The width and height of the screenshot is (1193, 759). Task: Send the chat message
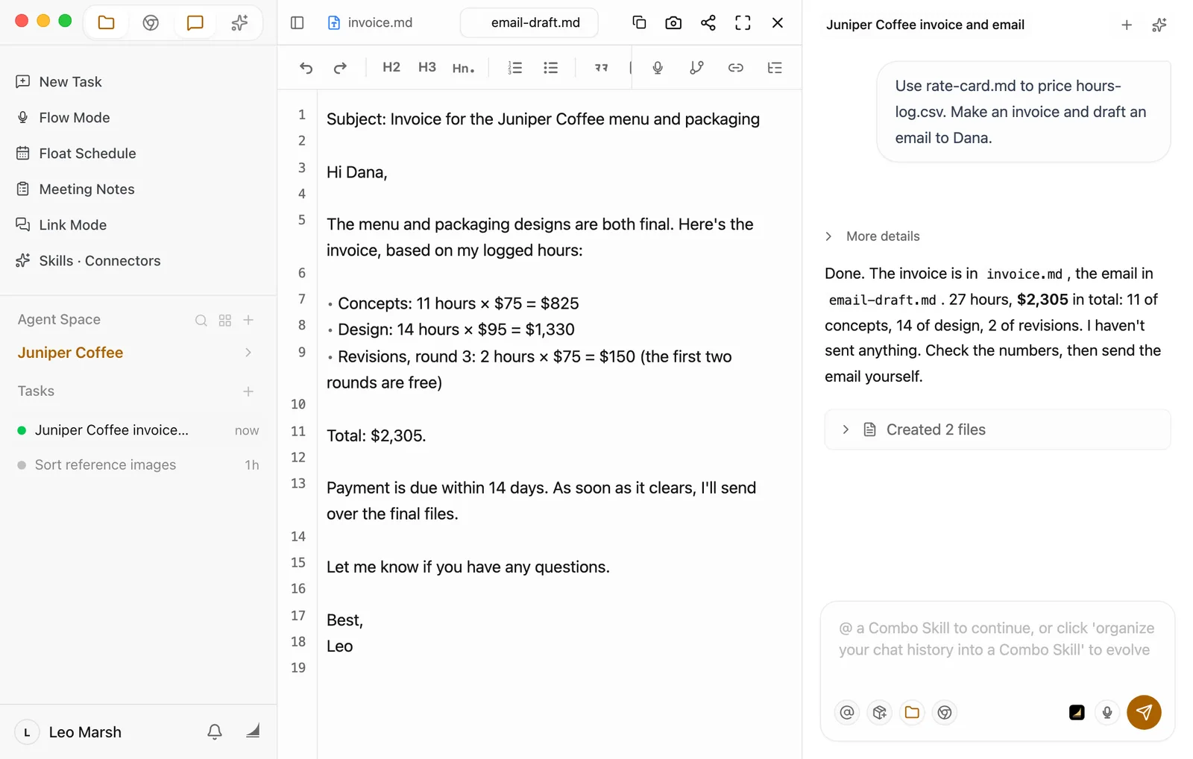pos(1144,713)
